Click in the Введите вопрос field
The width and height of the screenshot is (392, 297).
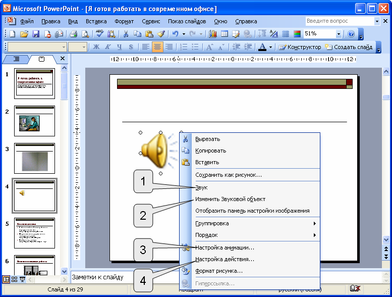340,21
